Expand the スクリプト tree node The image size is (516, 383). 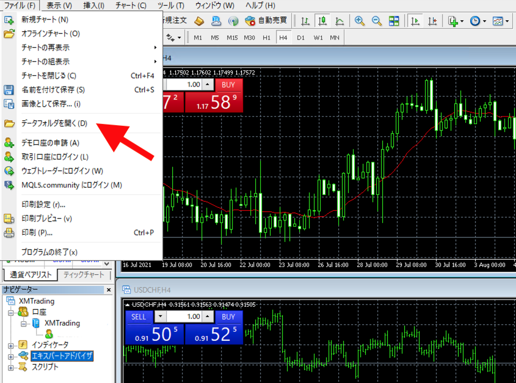point(10,367)
